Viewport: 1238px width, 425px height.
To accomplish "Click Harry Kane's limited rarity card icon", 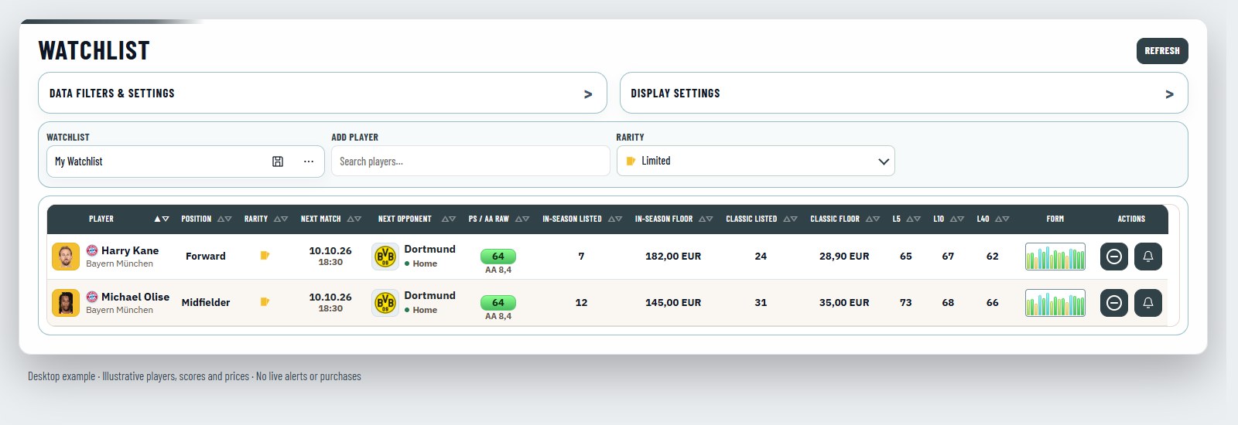I will coord(265,256).
